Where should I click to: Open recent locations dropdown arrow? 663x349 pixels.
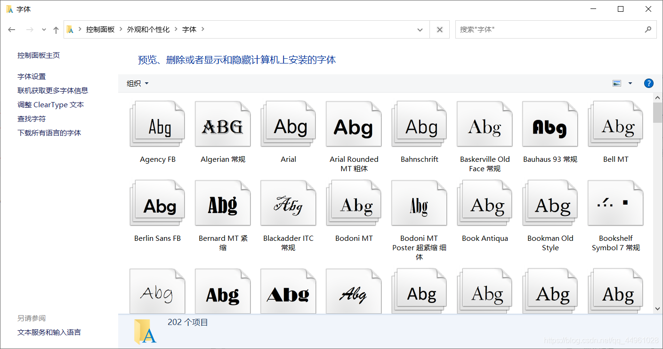[x=44, y=30]
